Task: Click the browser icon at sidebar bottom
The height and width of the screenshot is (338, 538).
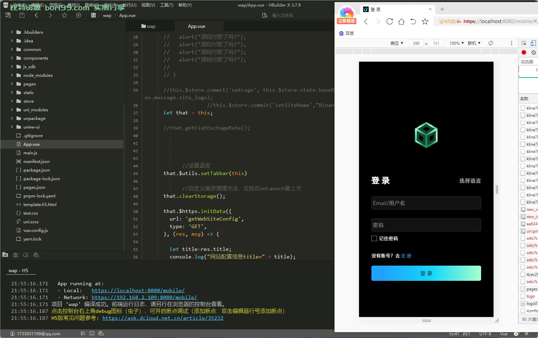Action: click(x=36, y=255)
